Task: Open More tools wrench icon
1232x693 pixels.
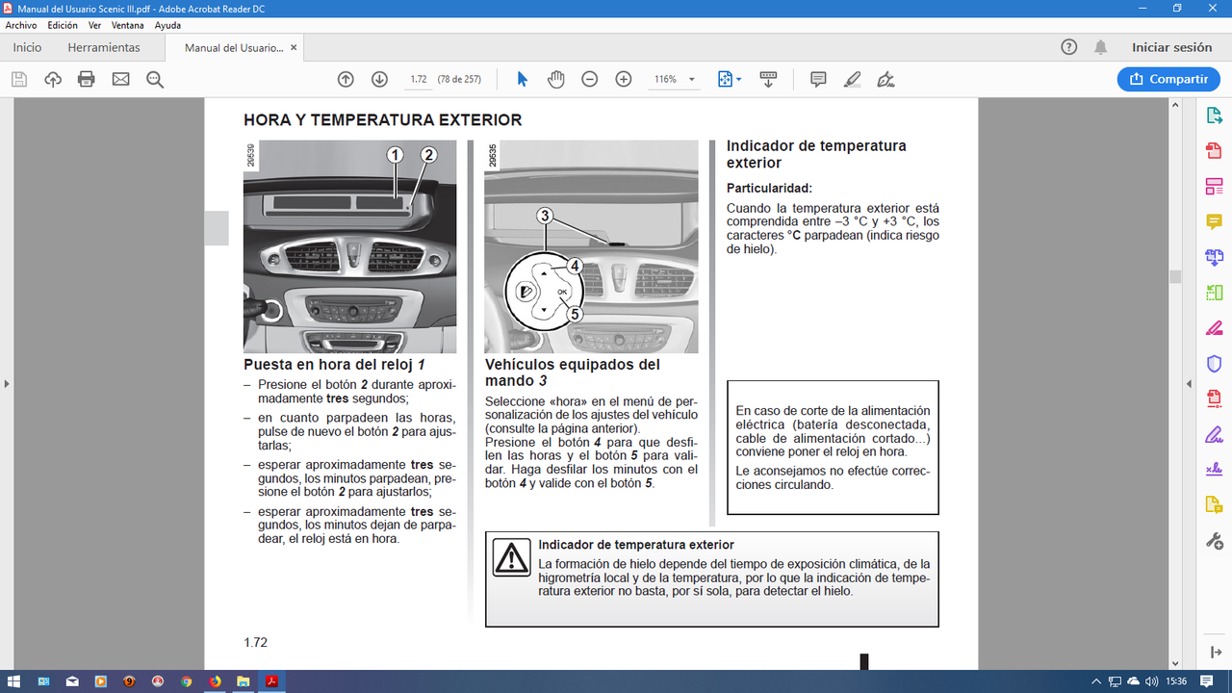Action: (x=1214, y=541)
